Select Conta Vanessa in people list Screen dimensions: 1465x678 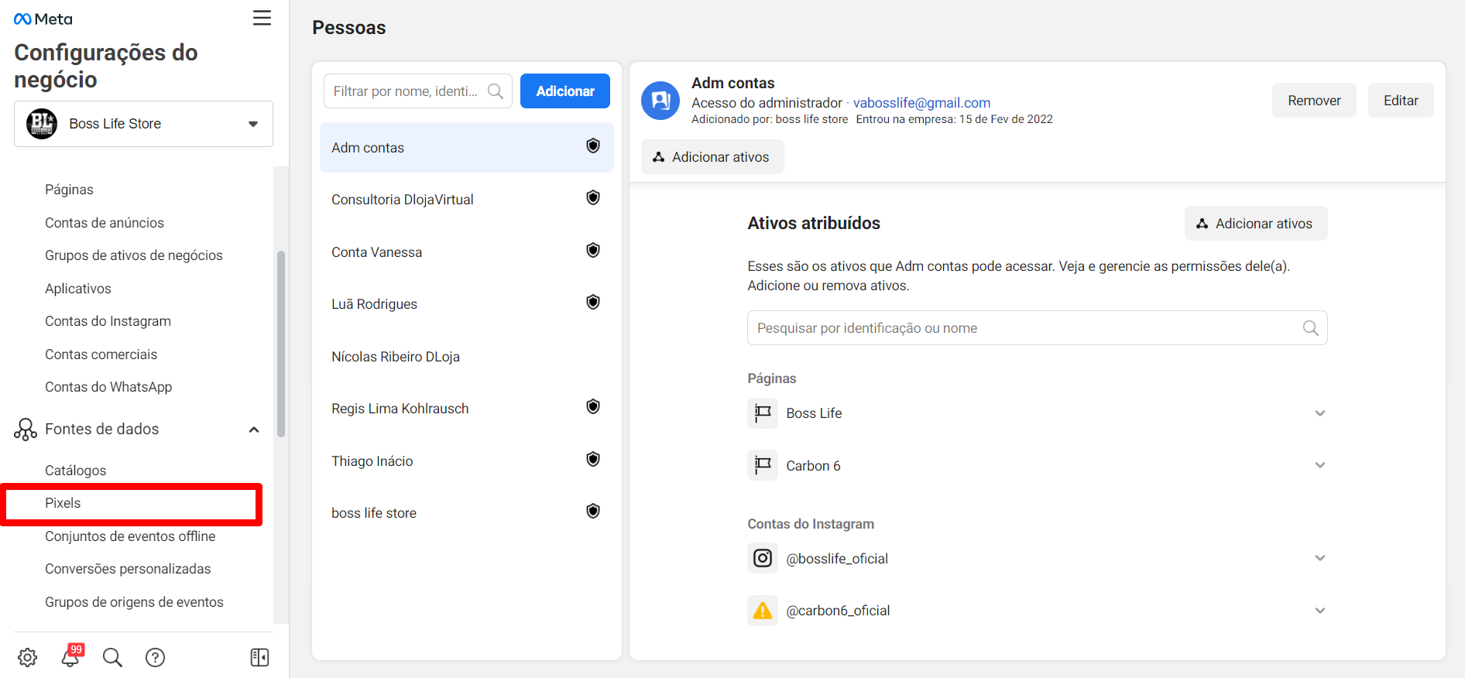467,252
